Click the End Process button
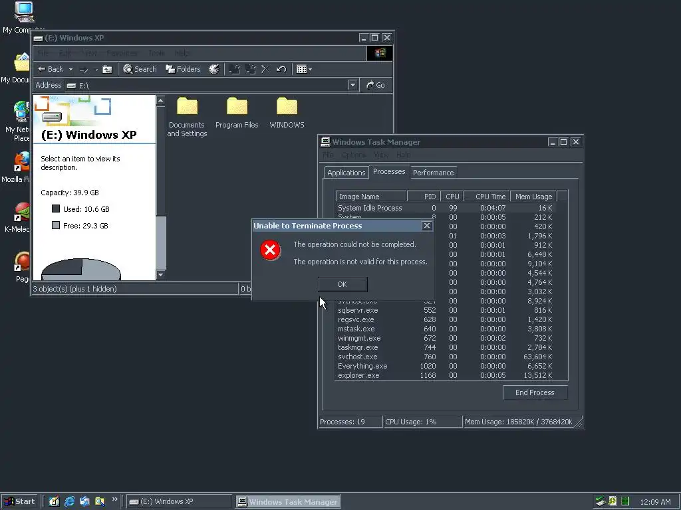The height and width of the screenshot is (510, 681). coord(535,392)
